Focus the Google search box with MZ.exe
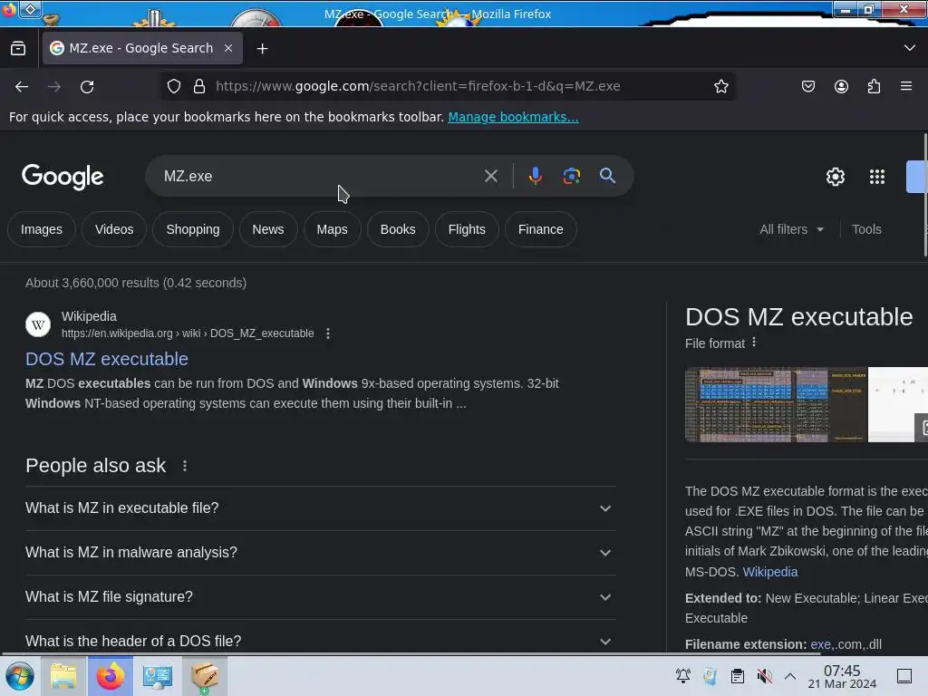928x696 pixels. click(x=320, y=176)
